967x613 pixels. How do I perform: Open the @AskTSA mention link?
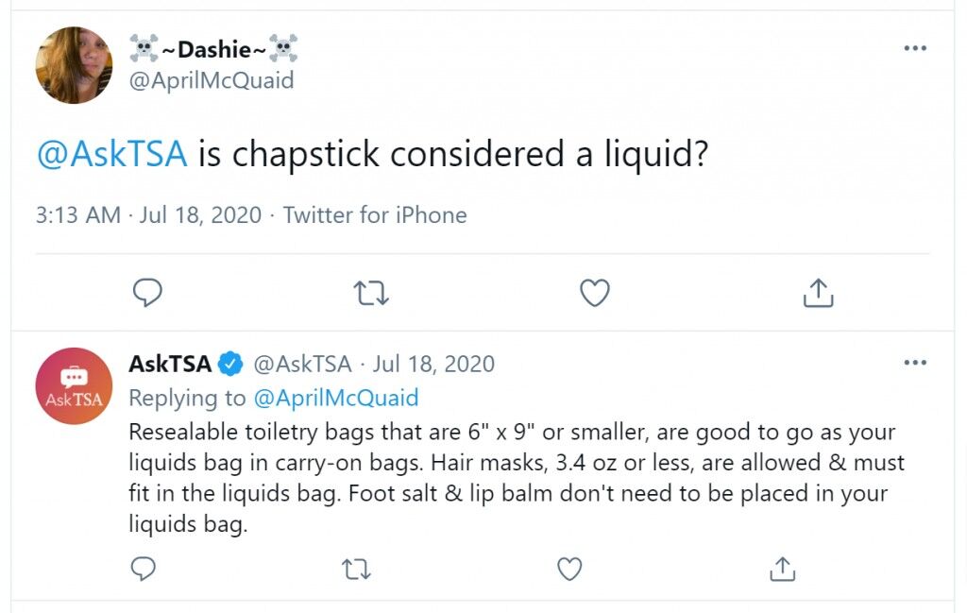[111, 154]
